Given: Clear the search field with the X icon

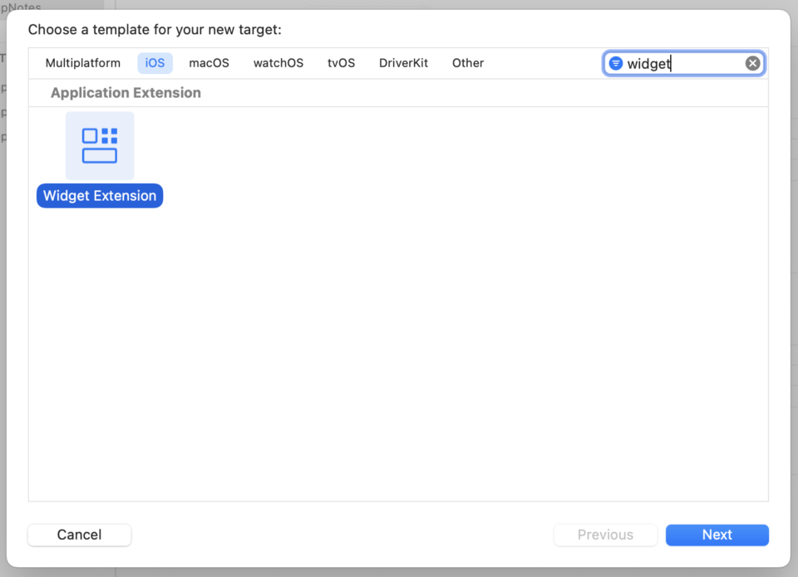Looking at the screenshot, I should pyautogui.click(x=752, y=62).
